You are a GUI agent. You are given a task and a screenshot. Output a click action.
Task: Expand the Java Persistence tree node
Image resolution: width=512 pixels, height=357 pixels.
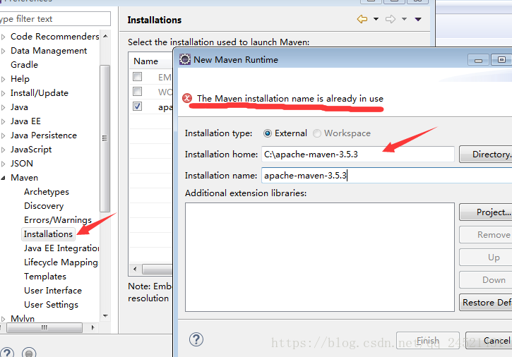[x=4, y=135]
